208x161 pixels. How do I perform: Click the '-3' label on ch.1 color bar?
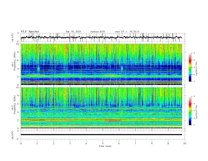point(194,53)
